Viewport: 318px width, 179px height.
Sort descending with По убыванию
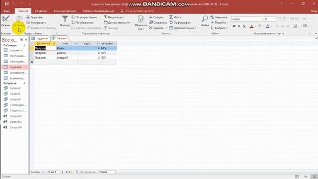tap(82, 23)
